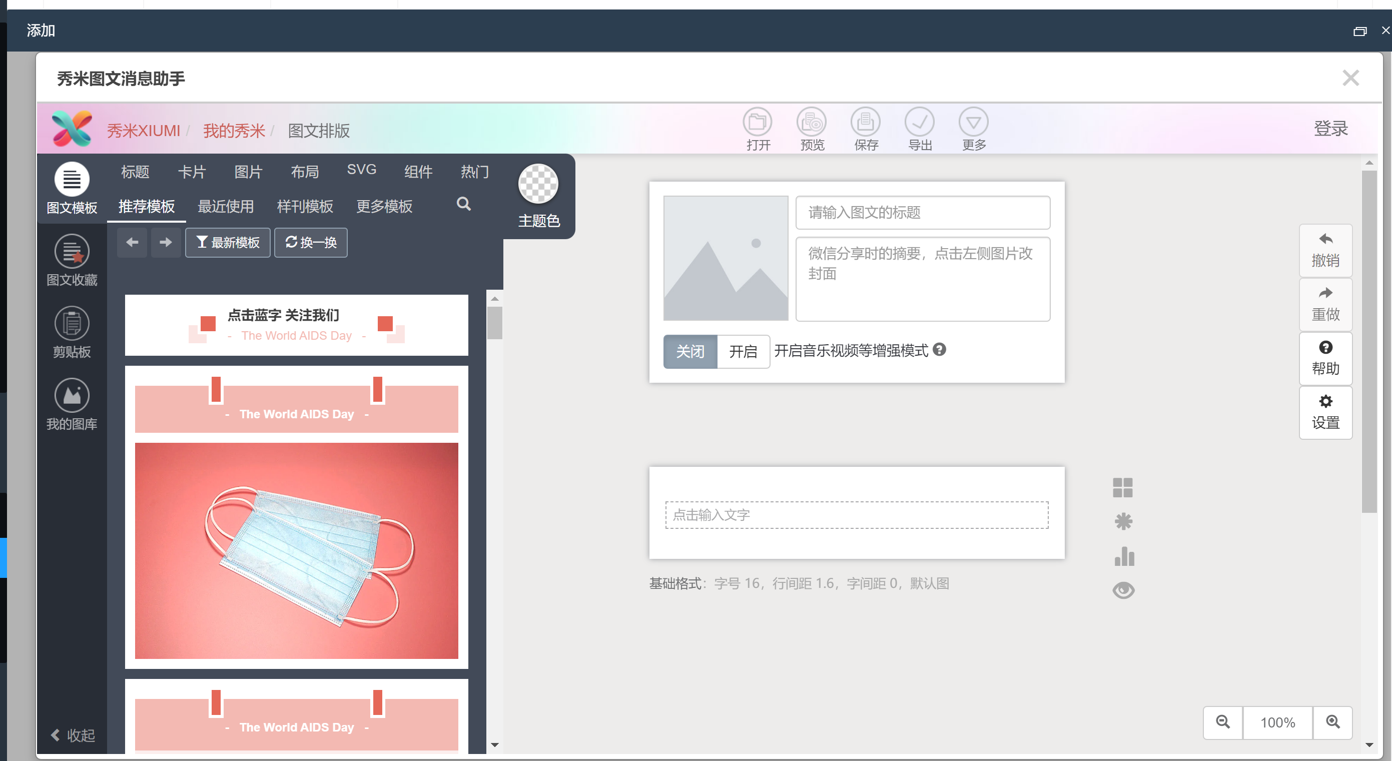Expand 更多 options in top bar
Viewport: 1392px width, 761px height.
pos(974,129)
